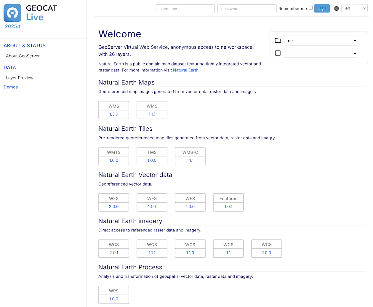Image resolution: width=373 pixels, height=307 pixels.
Task: Focus the password input field
Action: [x=247, y=9]
